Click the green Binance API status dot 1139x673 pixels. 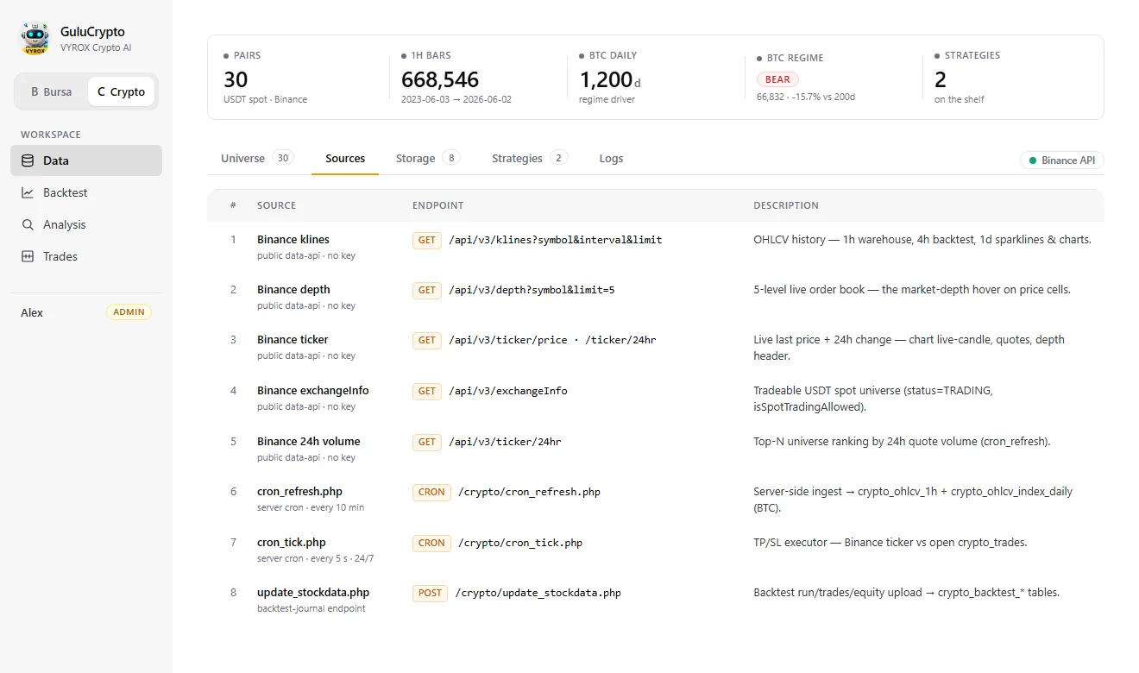(1033, 160)
